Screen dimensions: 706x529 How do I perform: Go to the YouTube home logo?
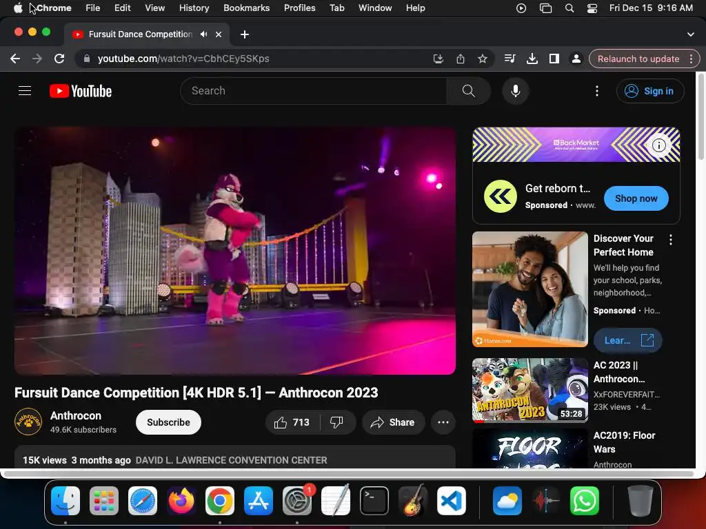tap(81, 91)
